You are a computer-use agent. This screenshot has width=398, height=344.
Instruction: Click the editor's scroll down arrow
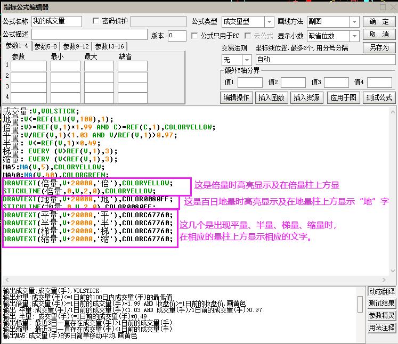[x=393, y=271]
